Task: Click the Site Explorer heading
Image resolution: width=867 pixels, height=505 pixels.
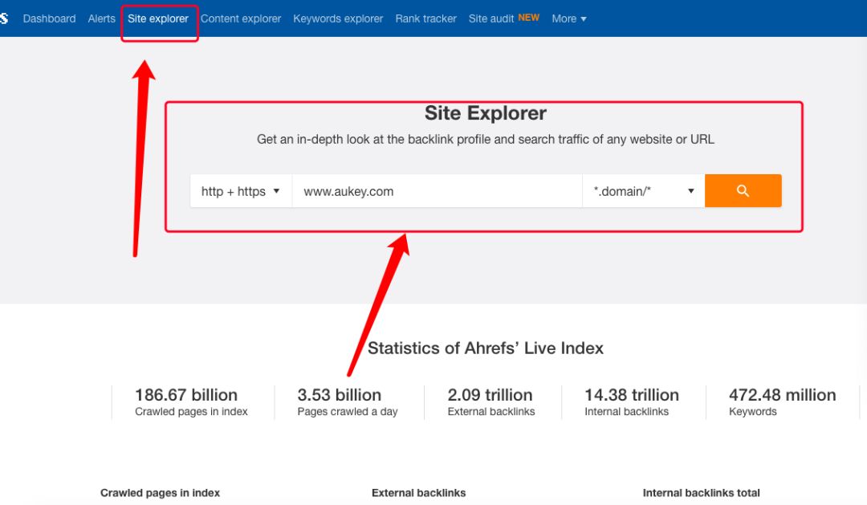Action: coord(486,113)
